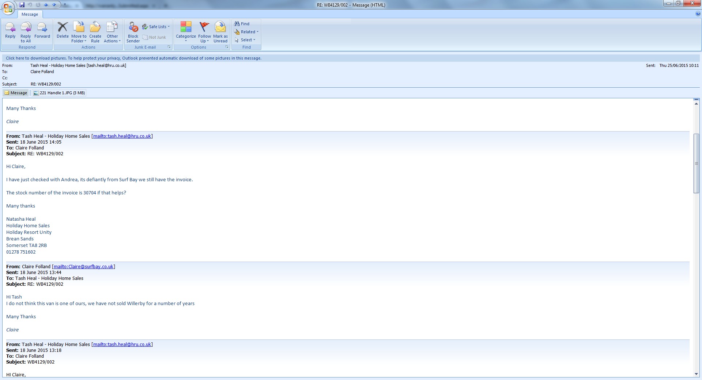Click the Reply icon in the ribbon
This screenshot has height=380, width=702.
pyautogui.click(x=10, y=27)
